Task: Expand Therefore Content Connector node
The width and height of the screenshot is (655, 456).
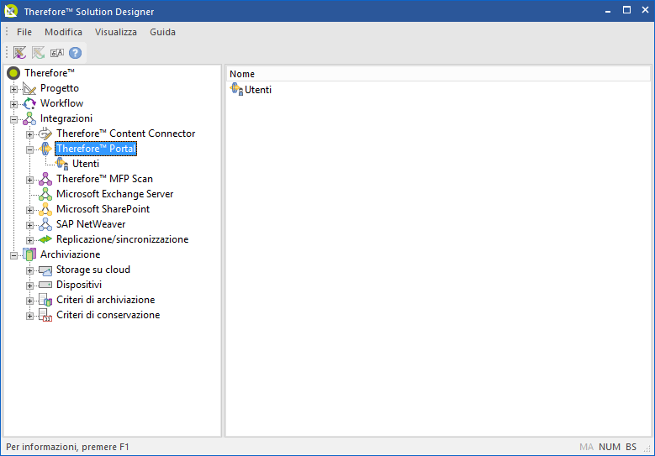Action: (29, 134)
